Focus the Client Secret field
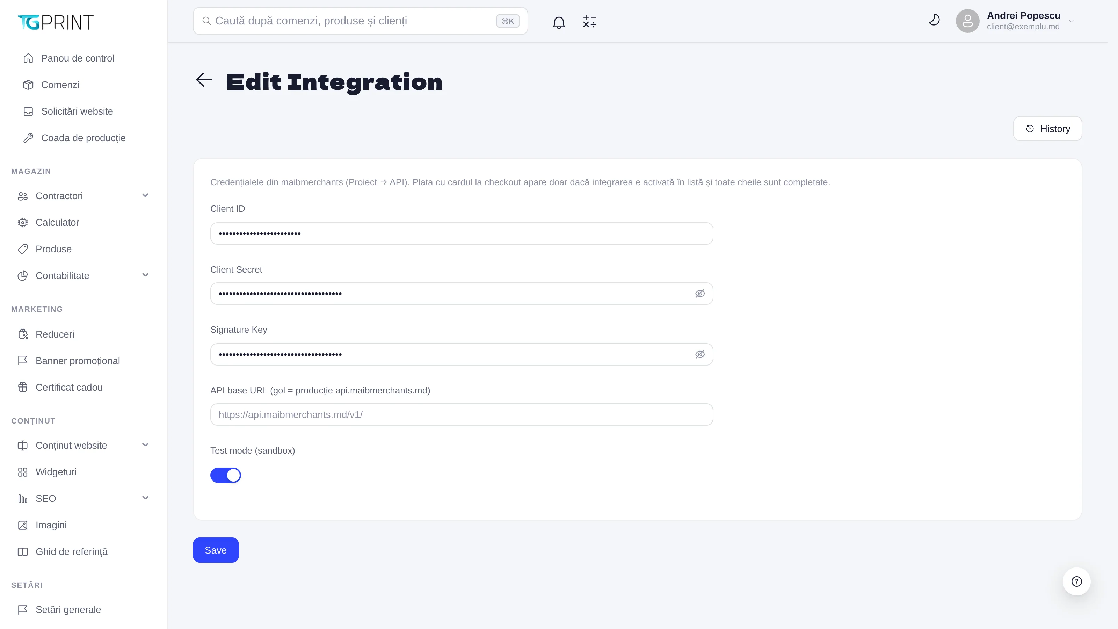Image resolution: width=1118 pixels, height=629 pixels. (461, 294)
